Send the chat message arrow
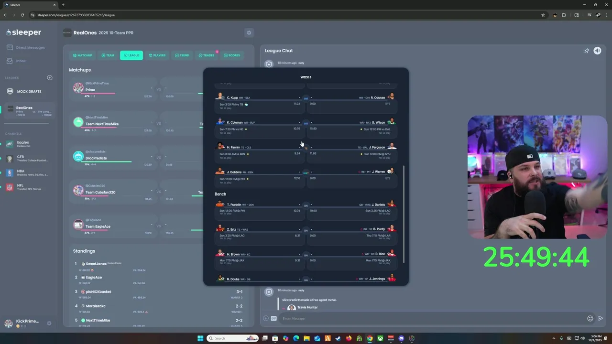 pyautogui.click(x=601, y=318)
